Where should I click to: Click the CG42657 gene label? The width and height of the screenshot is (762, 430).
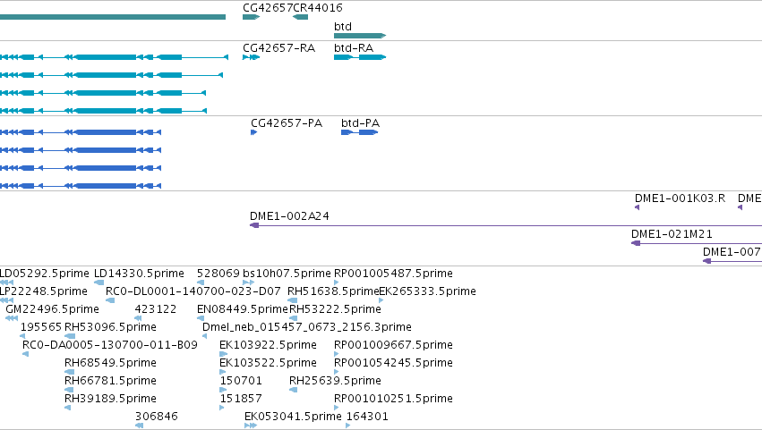click(x=268, y=8)
